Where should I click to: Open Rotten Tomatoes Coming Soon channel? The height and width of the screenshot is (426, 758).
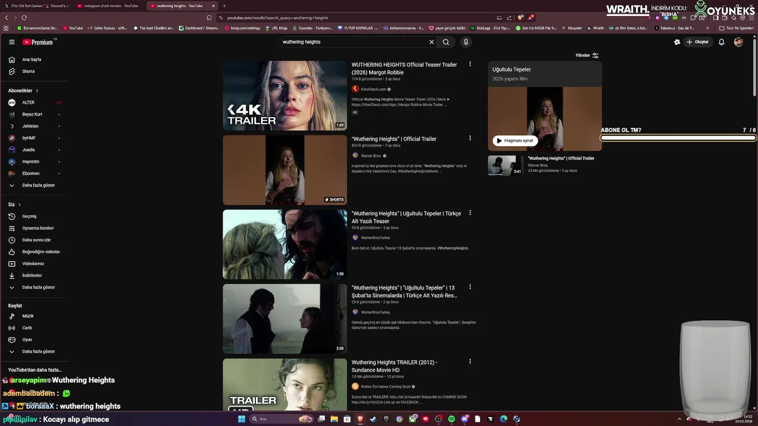pos(386,386)
